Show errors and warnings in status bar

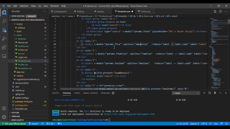point(50,124)
